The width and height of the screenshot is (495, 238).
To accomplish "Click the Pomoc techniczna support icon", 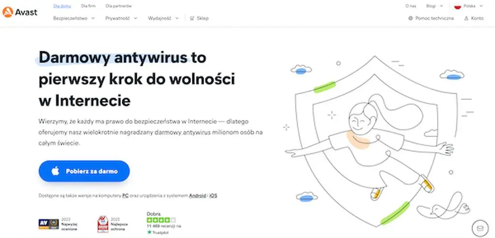I will (x=410, y=18).
